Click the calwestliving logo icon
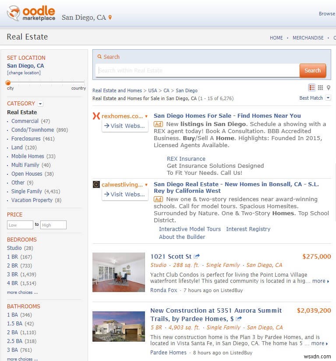The image size is (336, 361). [96, 184]
